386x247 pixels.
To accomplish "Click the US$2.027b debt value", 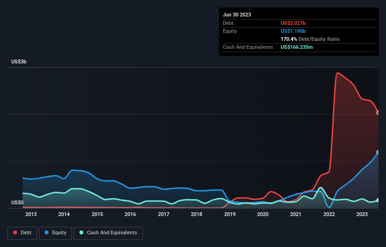I will tap(293, 23).
